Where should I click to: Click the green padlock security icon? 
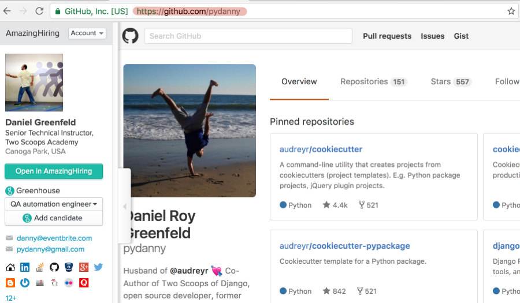click(58, 12)
